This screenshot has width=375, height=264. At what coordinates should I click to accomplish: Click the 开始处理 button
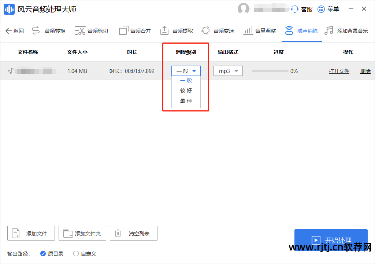pyautogui.click(x=331, y=240)
